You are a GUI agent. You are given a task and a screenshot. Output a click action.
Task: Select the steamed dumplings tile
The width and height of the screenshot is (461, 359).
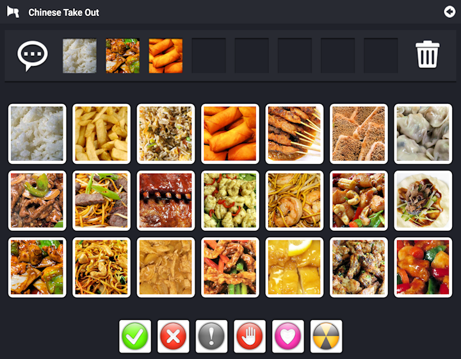[x=423, y=133]
